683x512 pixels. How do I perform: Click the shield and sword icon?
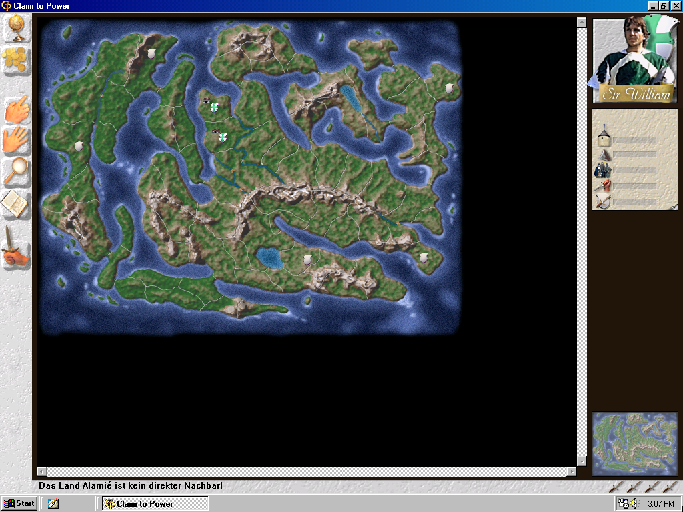coord(603,201)
